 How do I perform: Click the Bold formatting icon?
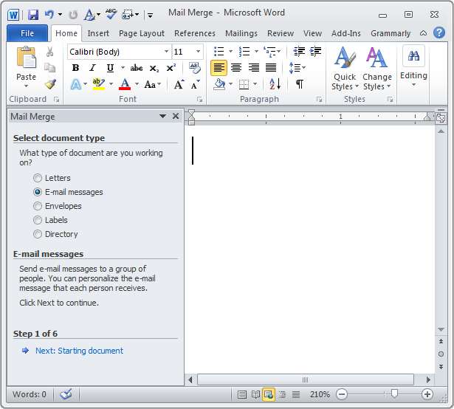click(75, 68)
